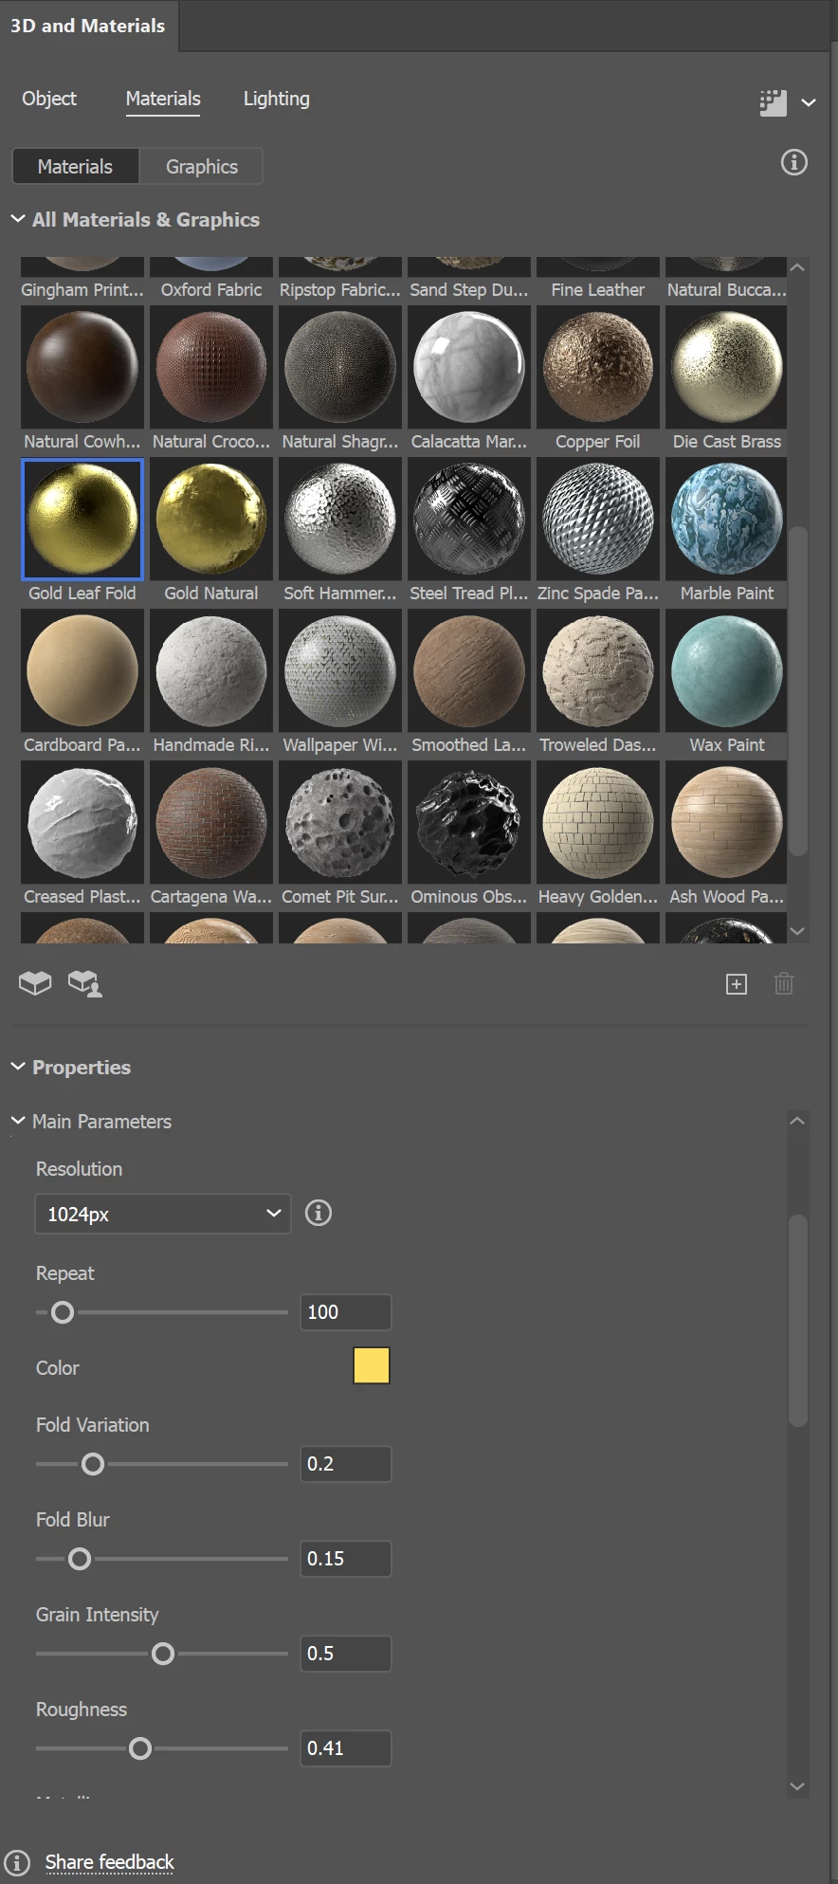Open the render view options icon

point(774,102)
